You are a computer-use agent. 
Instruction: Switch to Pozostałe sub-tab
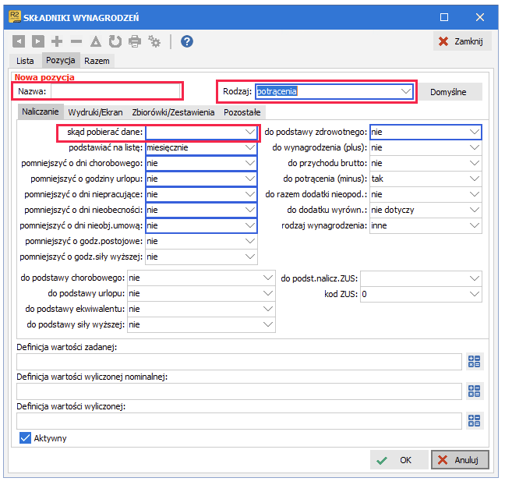[242, 112]
